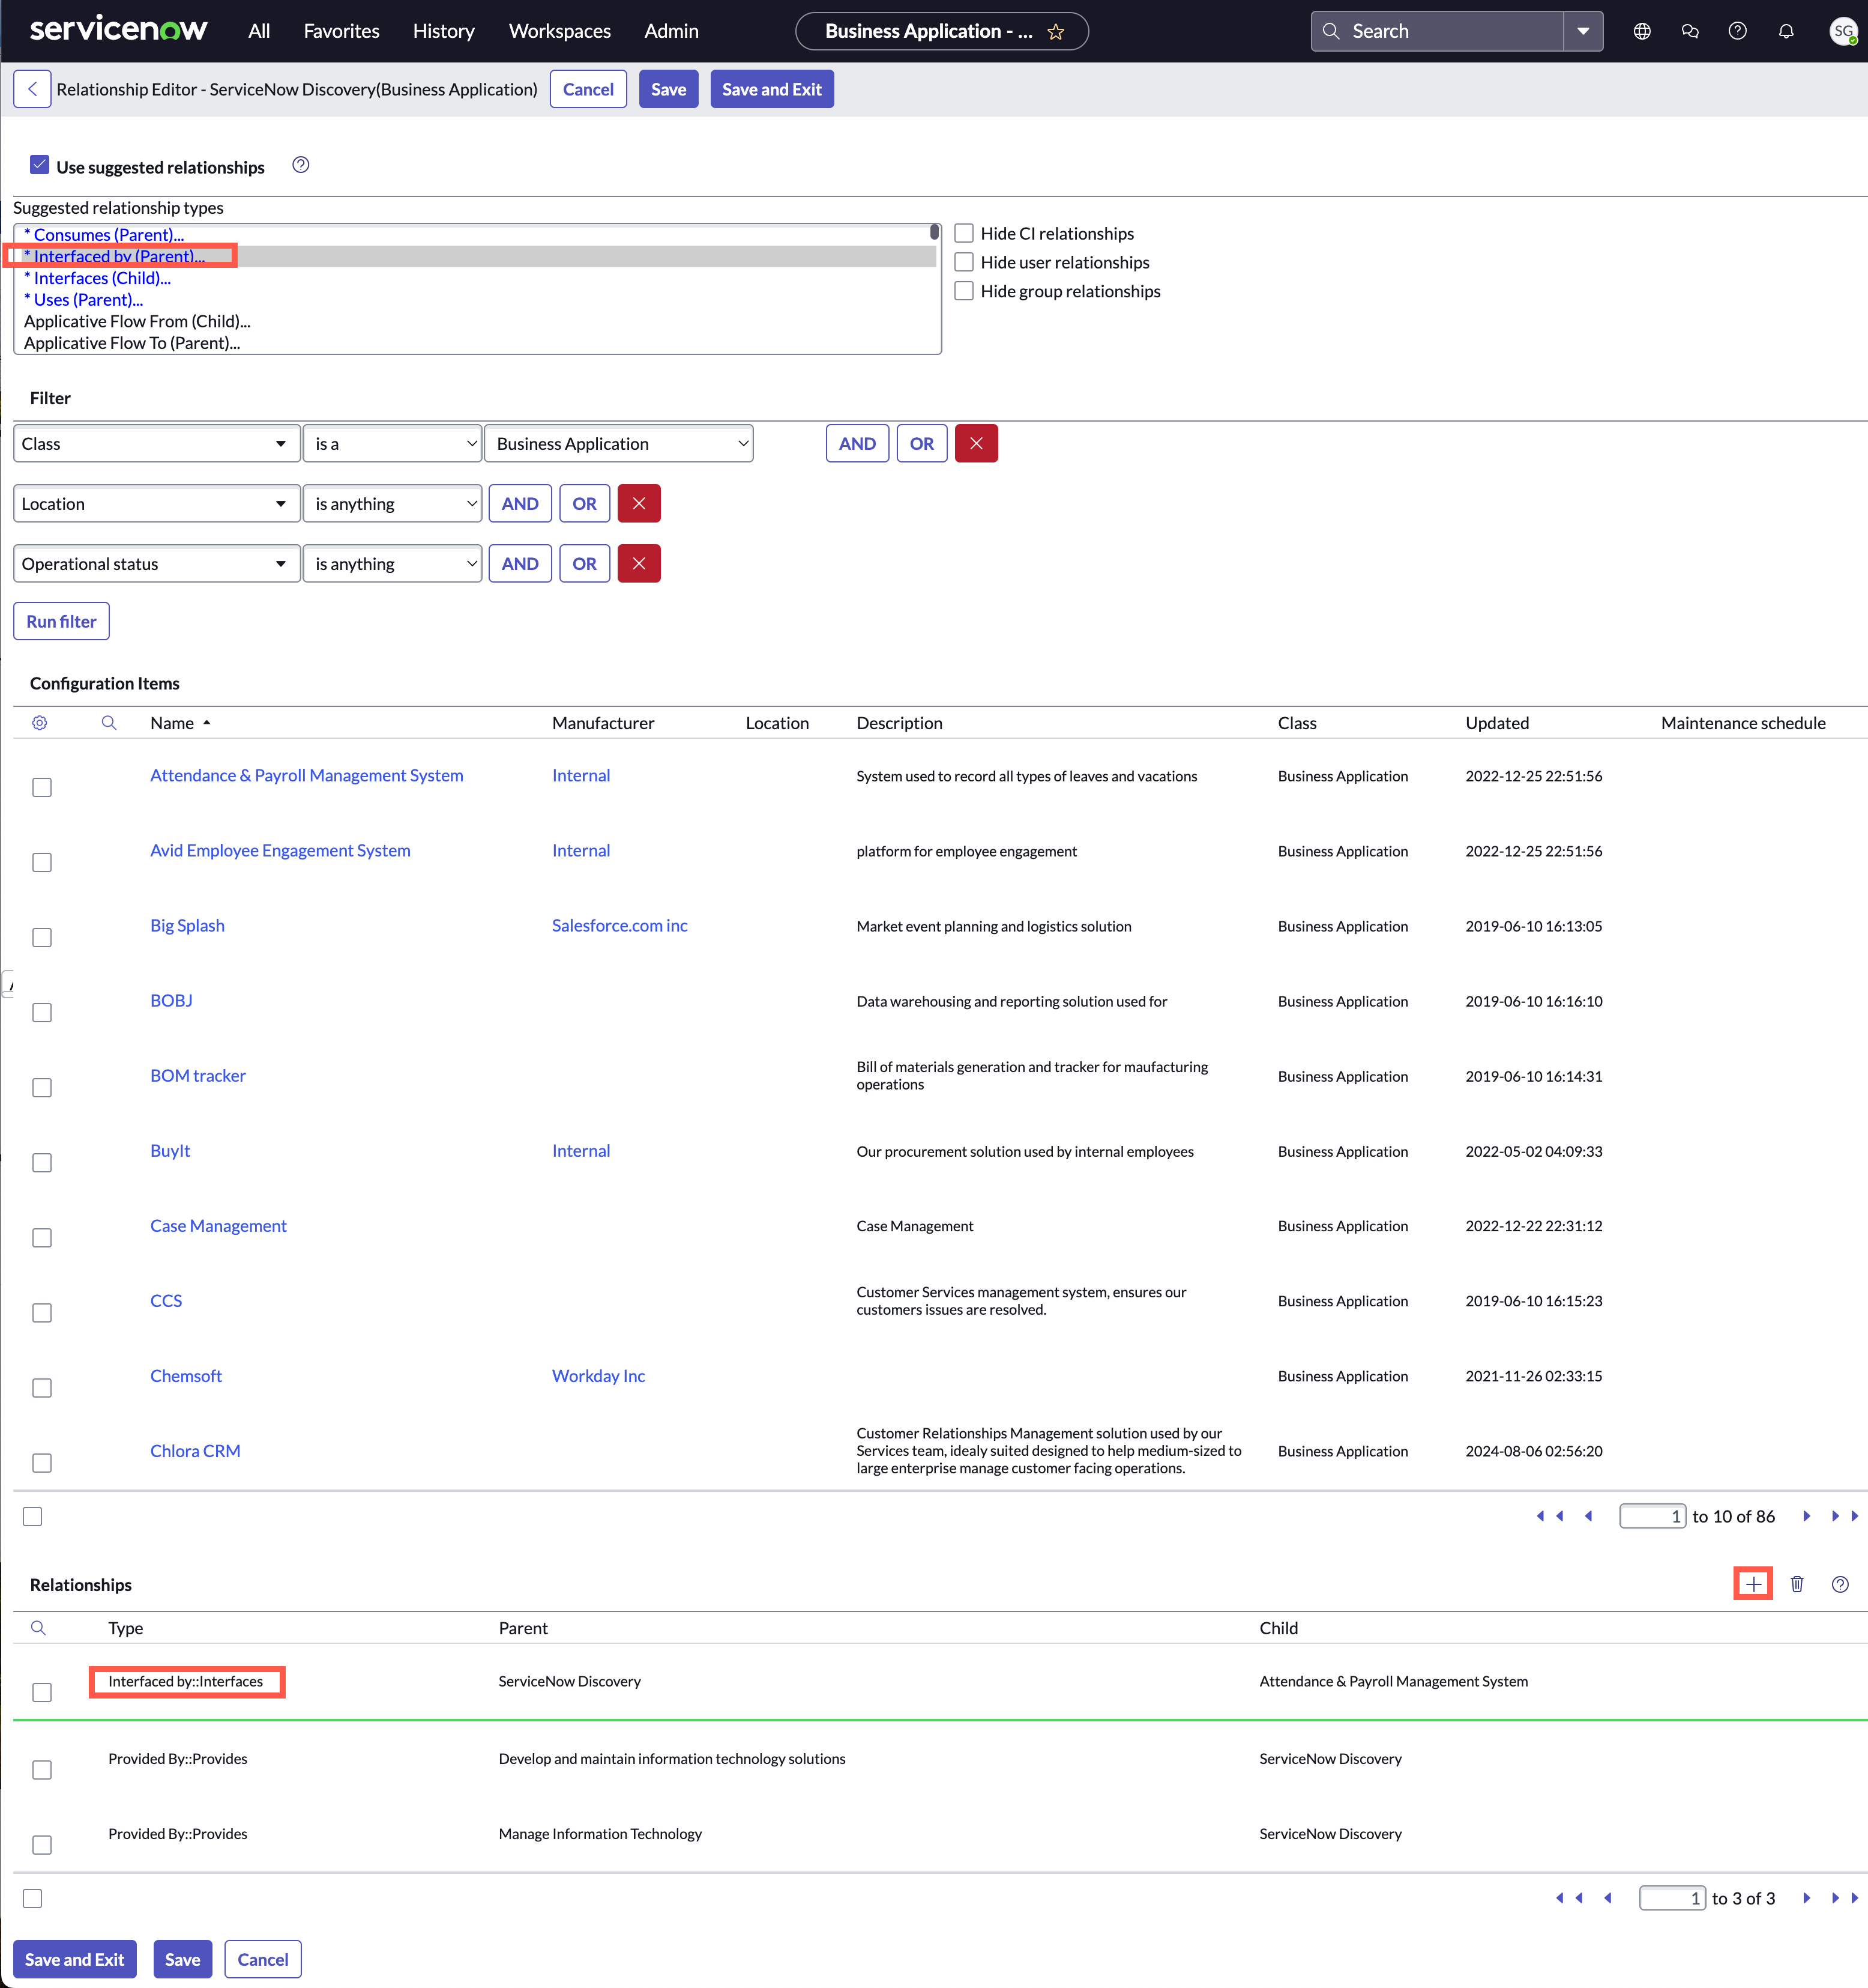Open the All menu

(x=259, y=31)
